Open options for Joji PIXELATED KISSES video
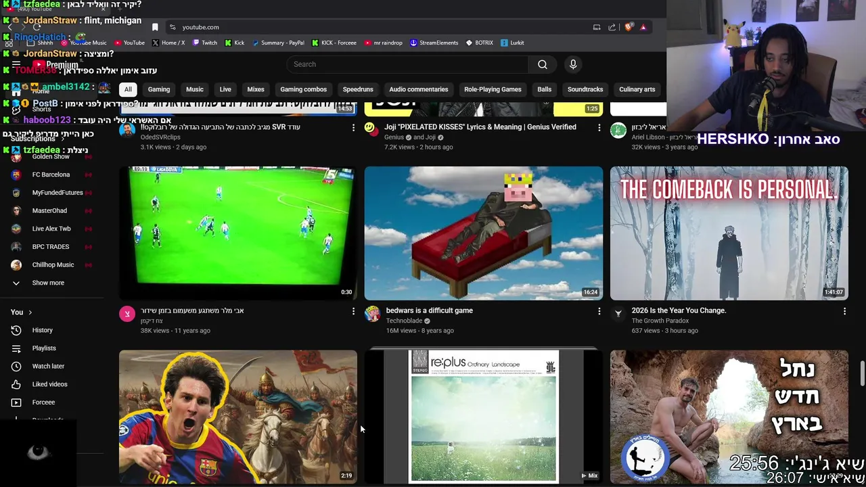 pyautogui.click(x=599, y=127)
